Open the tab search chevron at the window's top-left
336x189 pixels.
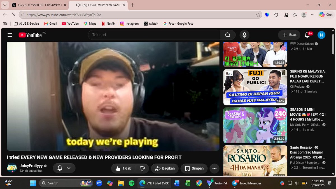(5, 5)
